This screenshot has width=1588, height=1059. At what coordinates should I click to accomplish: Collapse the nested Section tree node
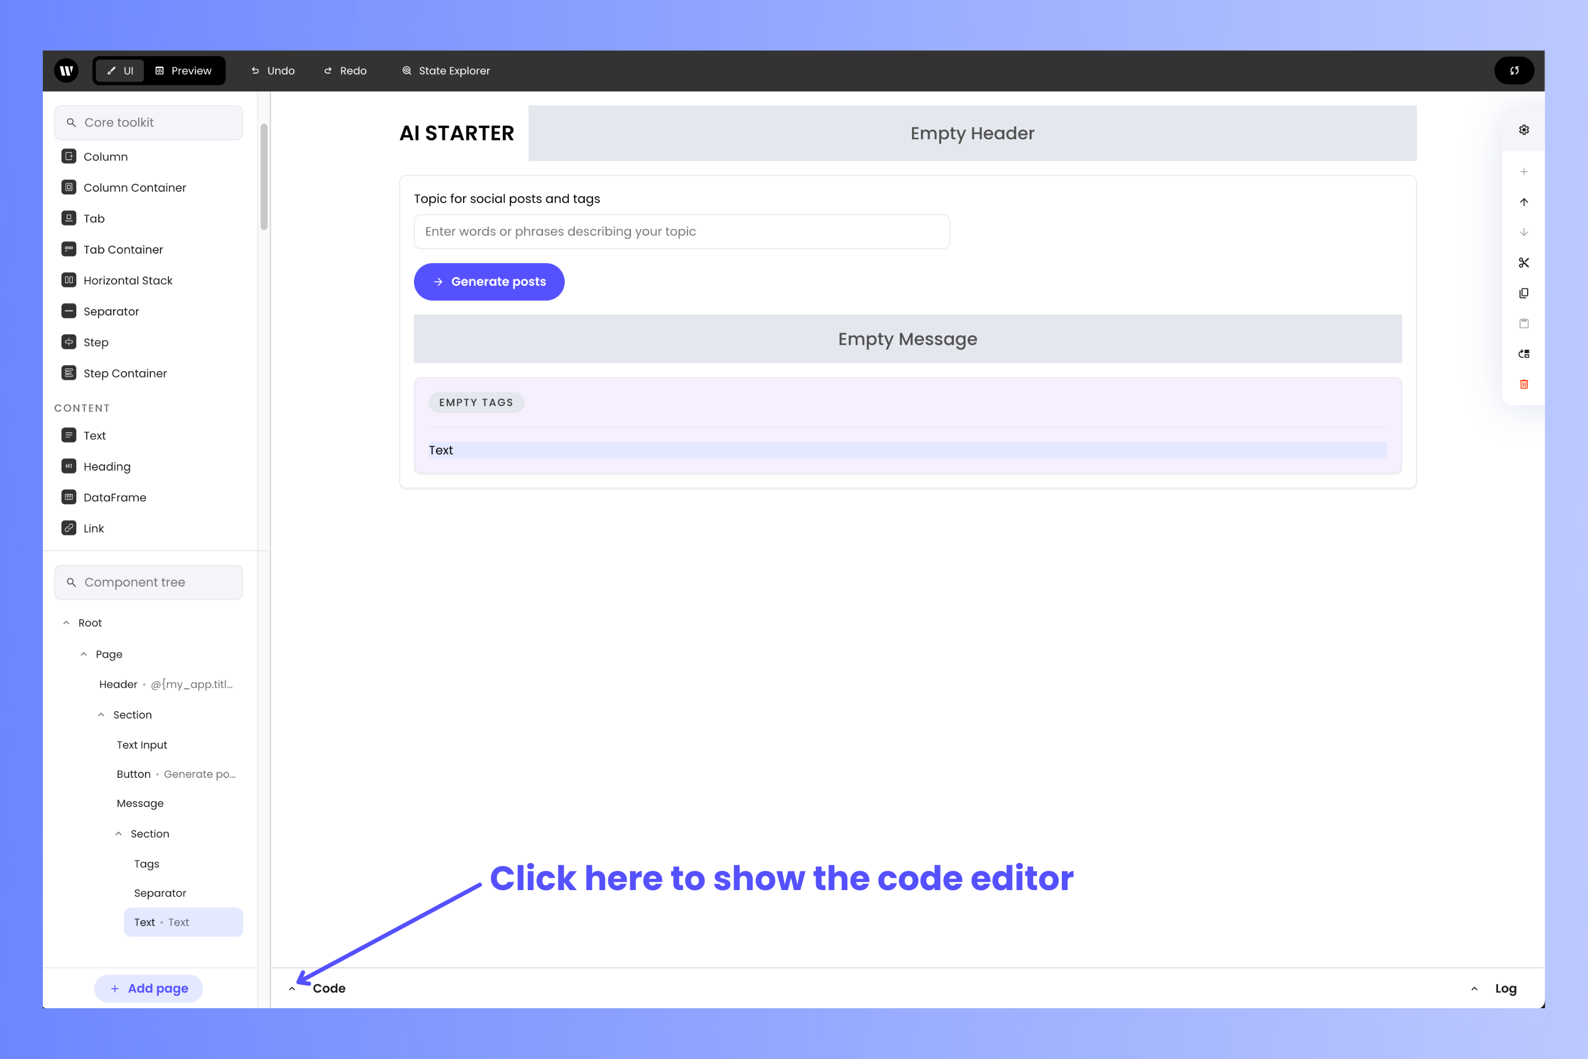[x=119, y=833]
